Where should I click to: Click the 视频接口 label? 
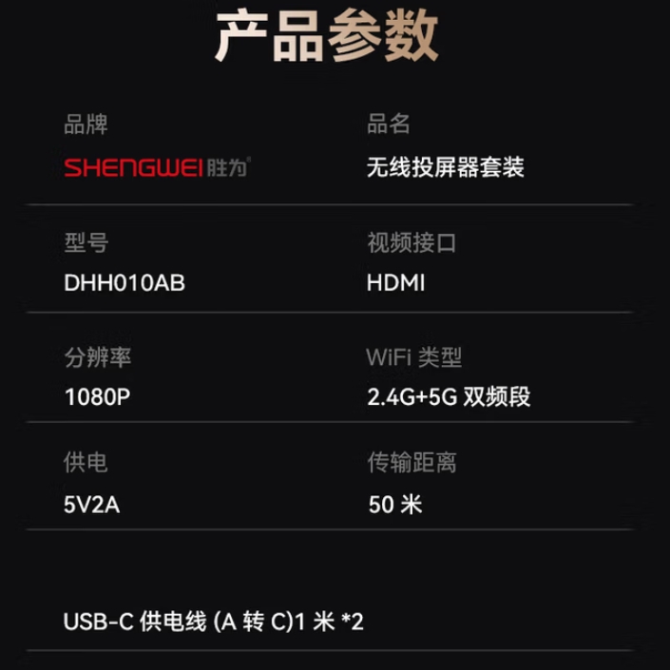tap(412, 242)
